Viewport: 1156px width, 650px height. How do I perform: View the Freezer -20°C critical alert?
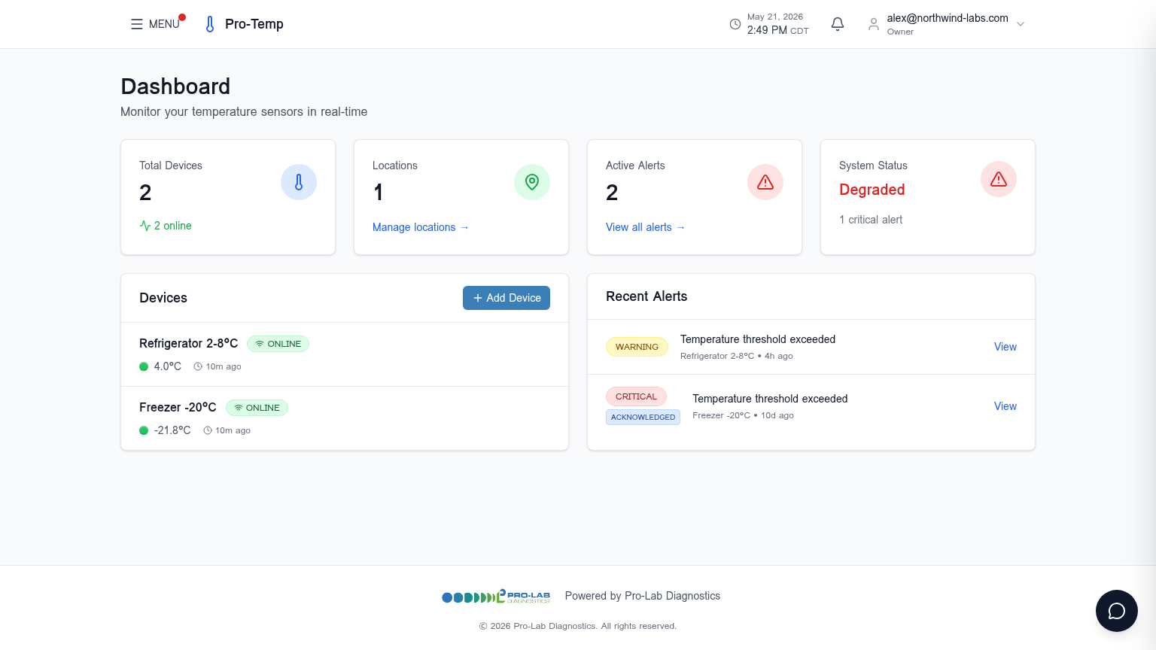[x=1005, y=406]
